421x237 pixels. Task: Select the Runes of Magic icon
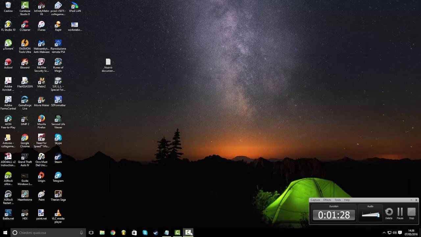tap(58, 66)
